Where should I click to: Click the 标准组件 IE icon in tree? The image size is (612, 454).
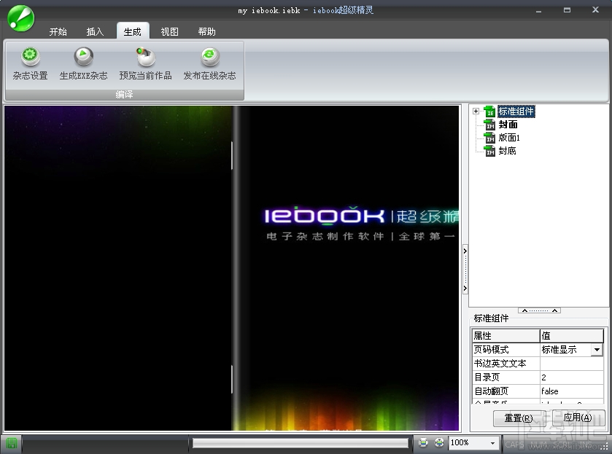pyautogui.click(x=490, y=111)
